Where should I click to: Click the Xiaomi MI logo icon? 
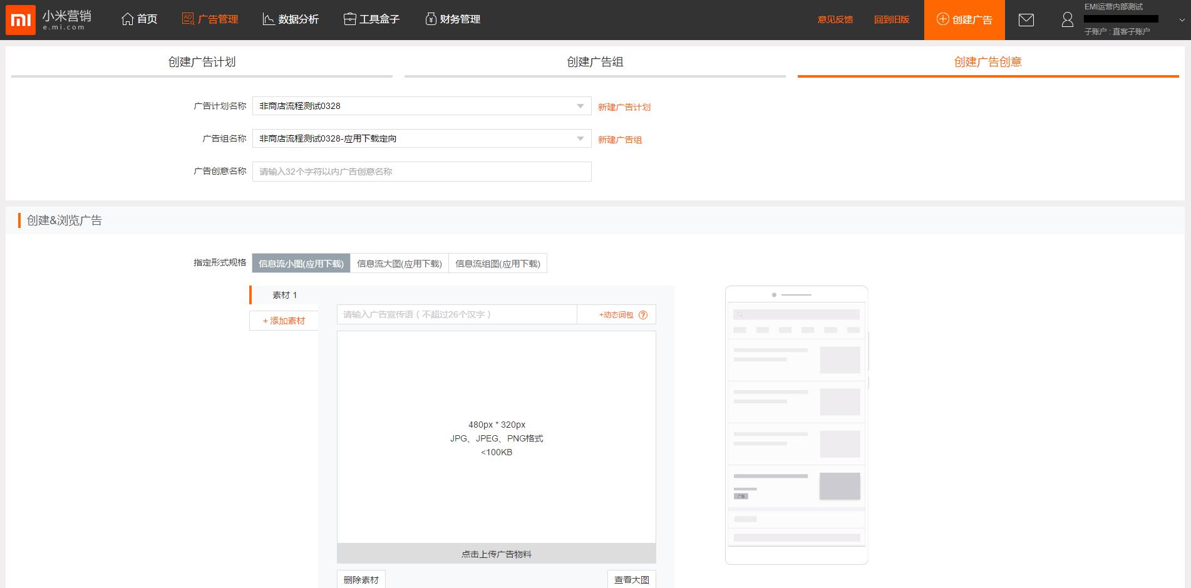tap(21, 21)
